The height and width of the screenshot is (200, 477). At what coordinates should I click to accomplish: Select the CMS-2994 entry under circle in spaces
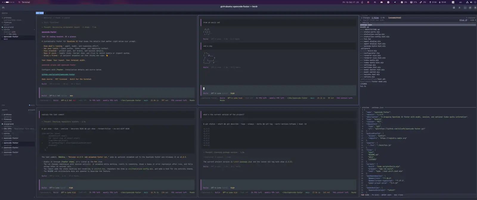click(x=12, y=35)
